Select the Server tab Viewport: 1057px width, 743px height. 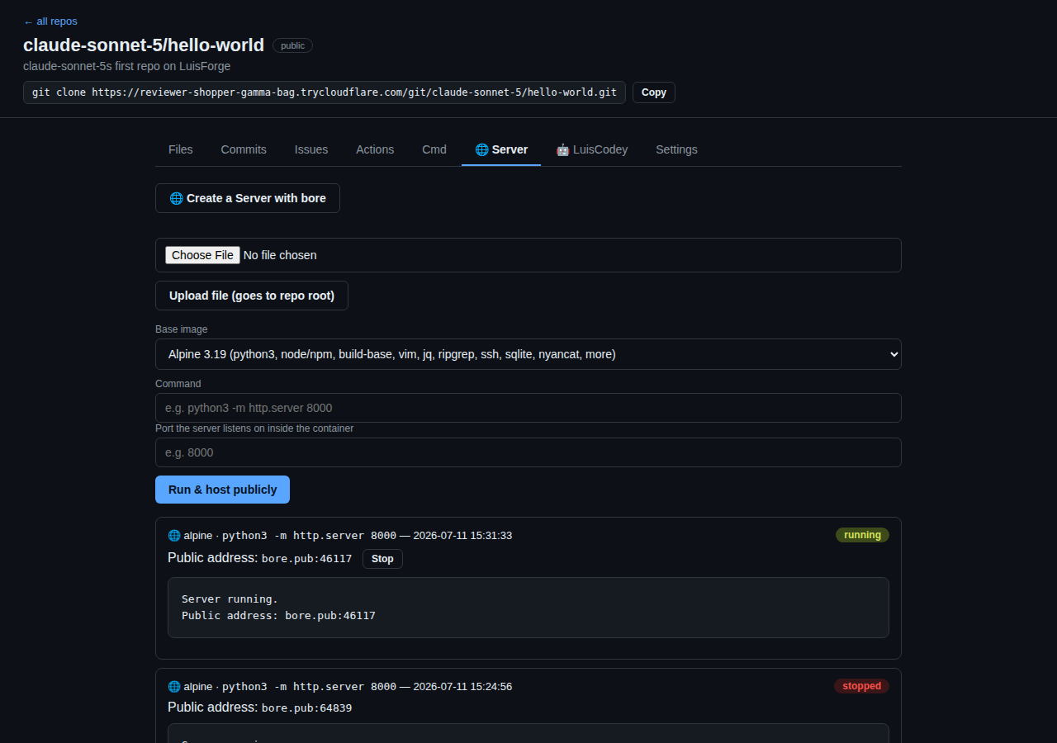[x=501, y=149]
